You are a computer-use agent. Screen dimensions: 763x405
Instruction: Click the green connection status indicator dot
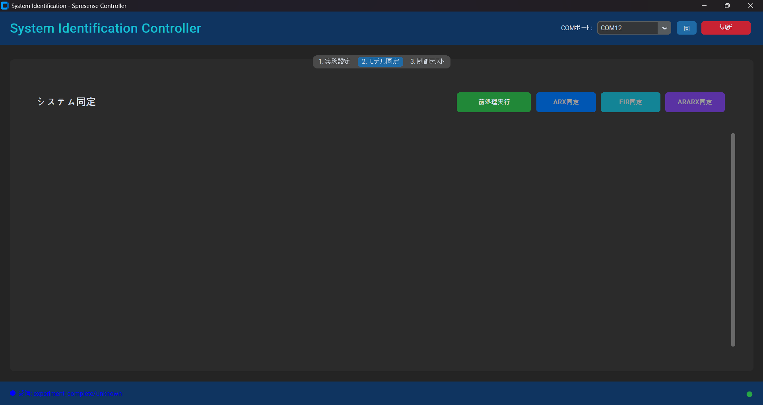(749, 394)
